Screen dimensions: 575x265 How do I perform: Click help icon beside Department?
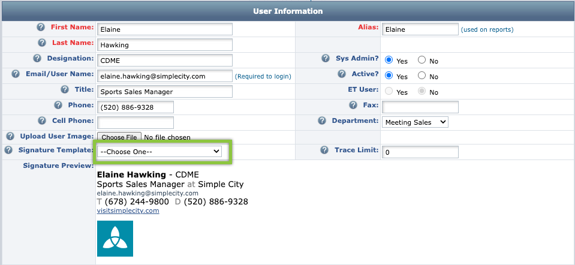[x=322, y=121]
